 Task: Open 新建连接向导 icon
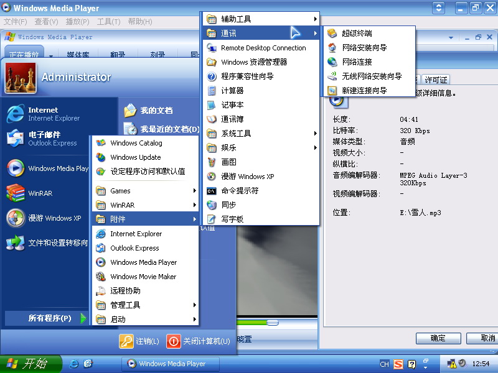coord(332,91)
